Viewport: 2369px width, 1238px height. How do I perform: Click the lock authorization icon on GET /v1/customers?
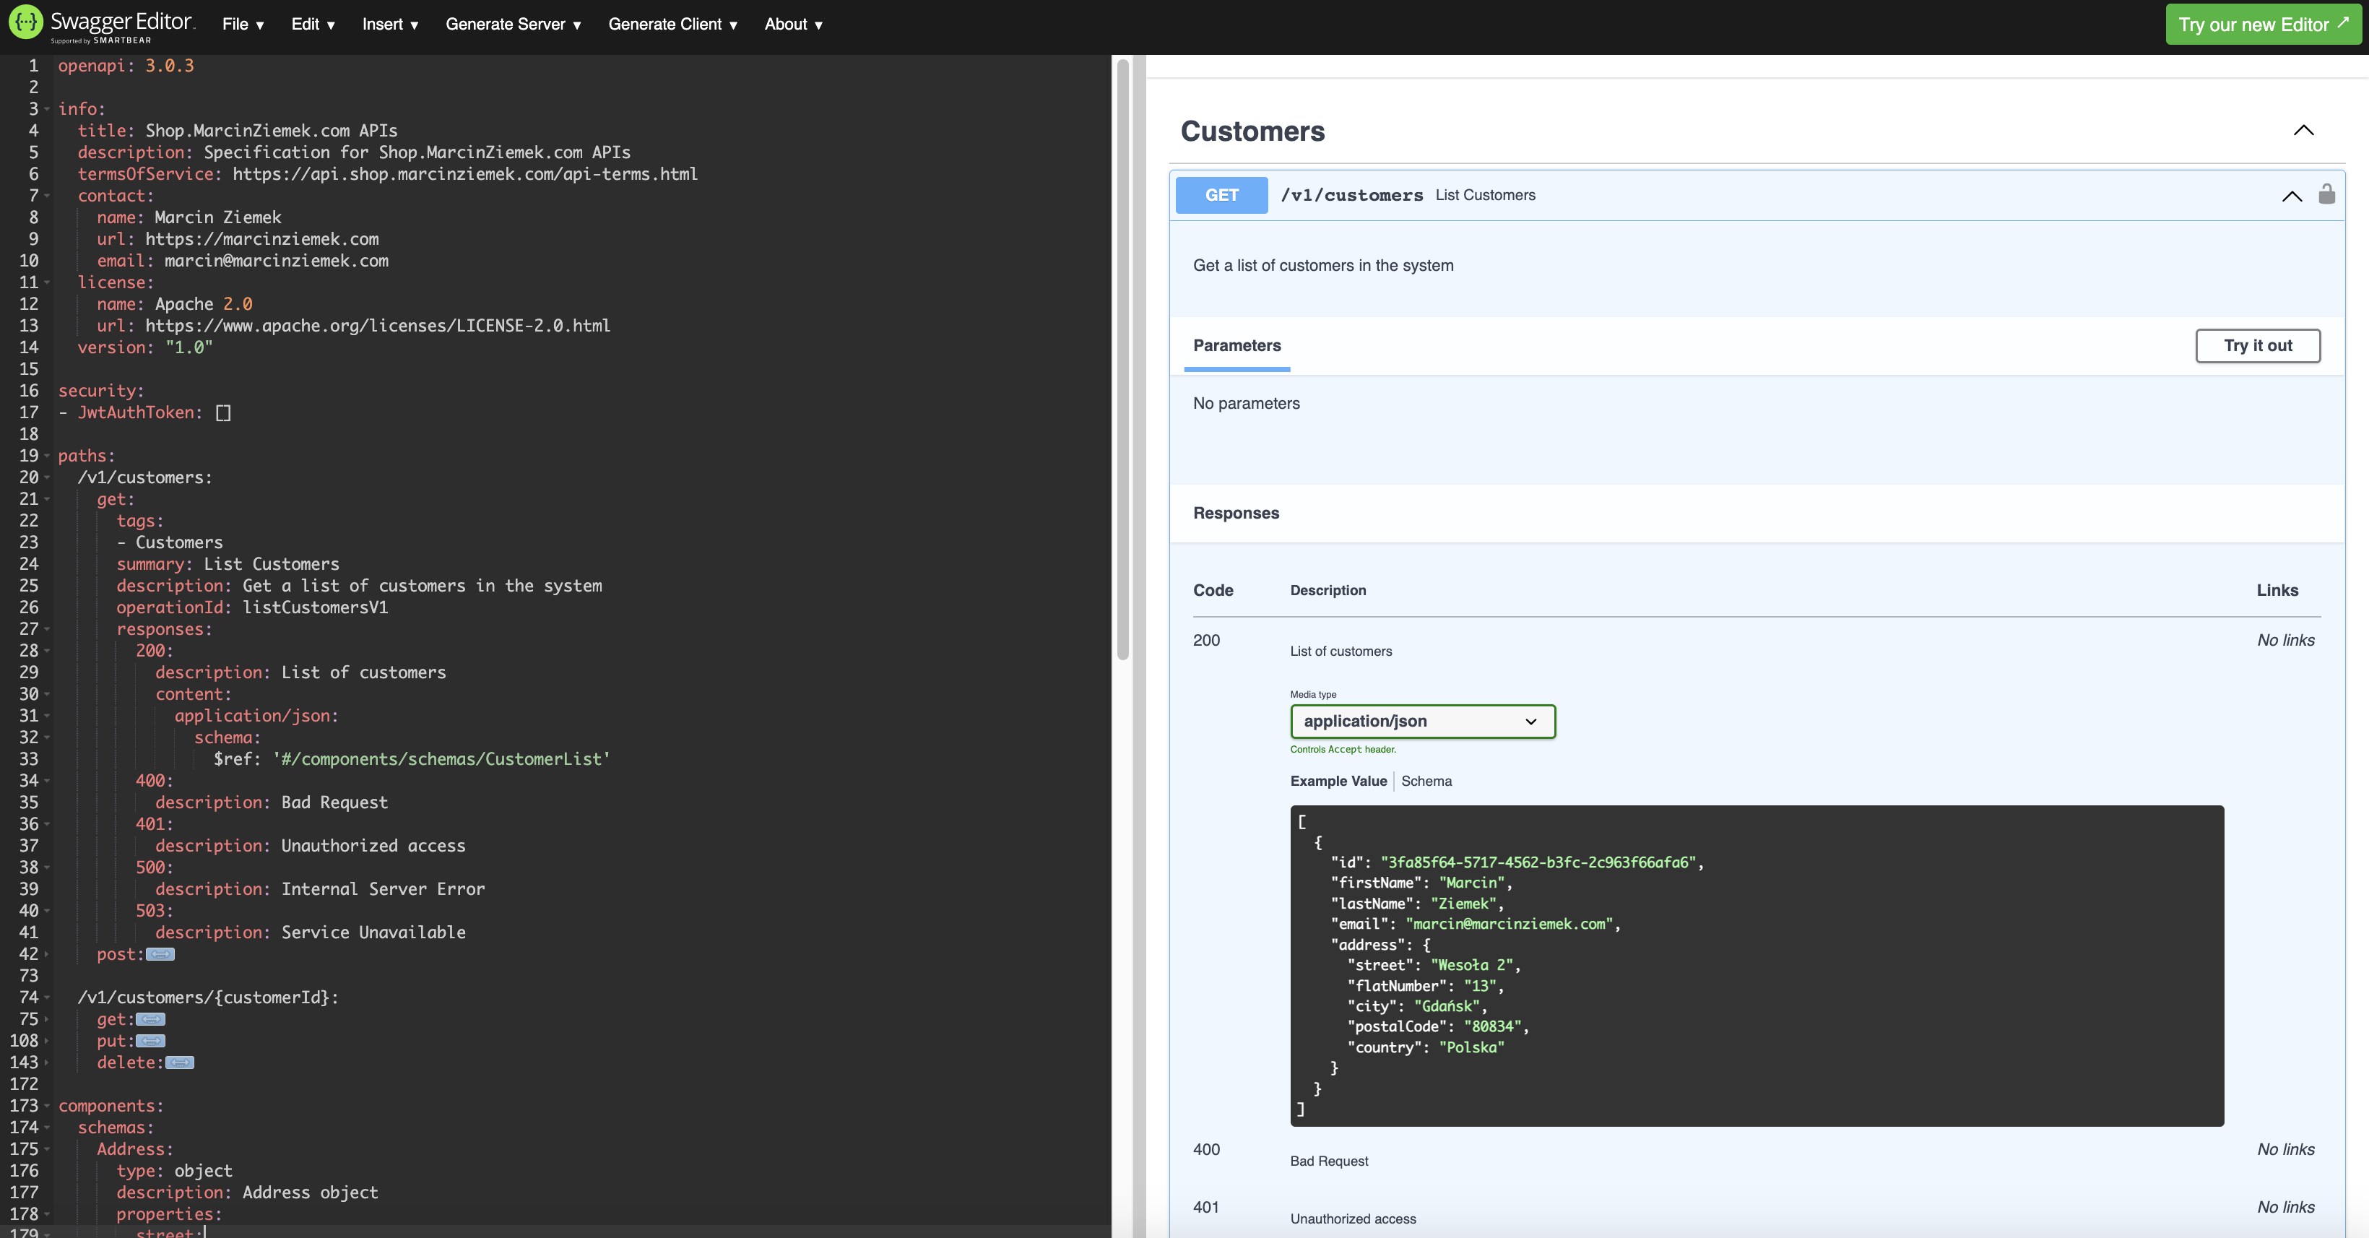click(x=2326, y=194)
